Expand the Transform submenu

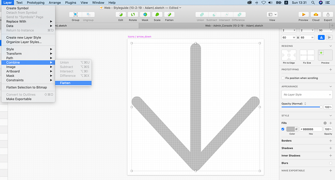[x=28, y=53]
